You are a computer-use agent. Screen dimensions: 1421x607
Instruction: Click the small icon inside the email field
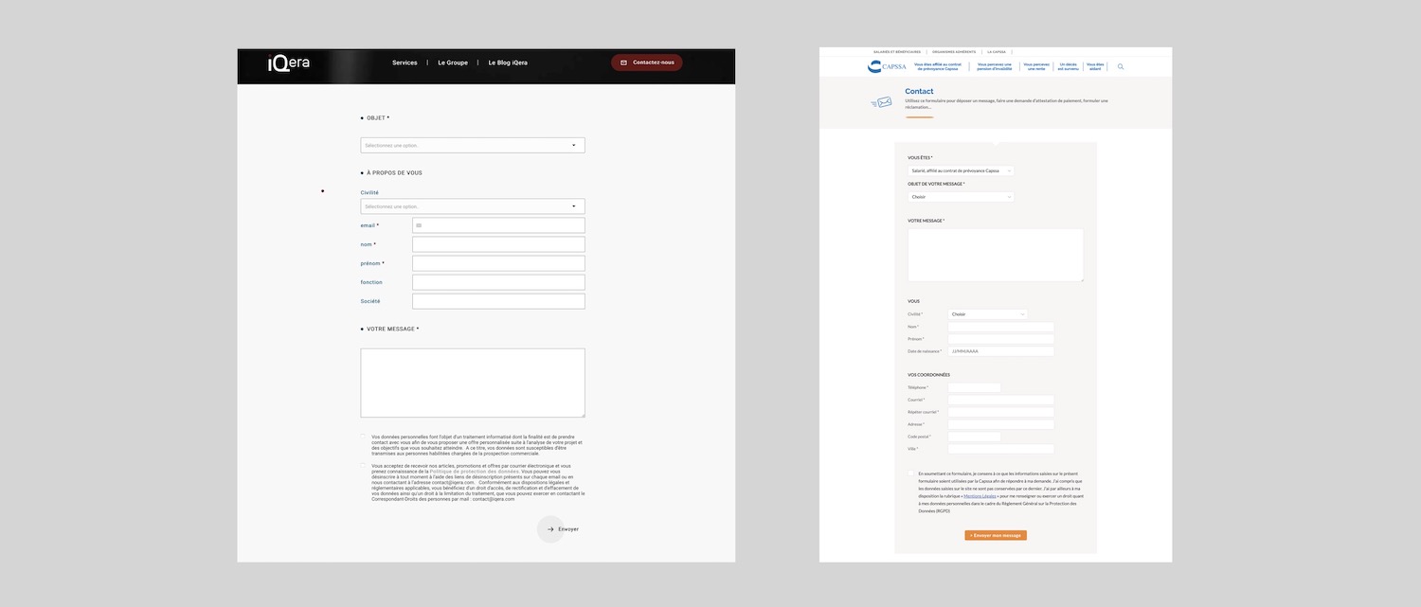coord(418,224)
